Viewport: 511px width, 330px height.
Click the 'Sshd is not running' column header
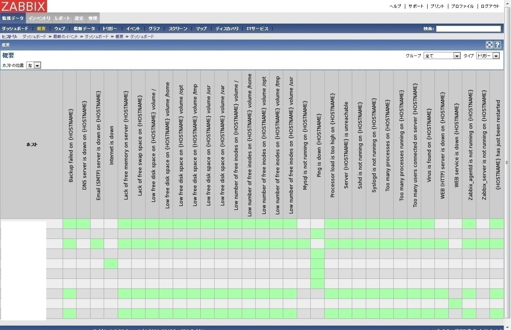click(x=360, y=145)
